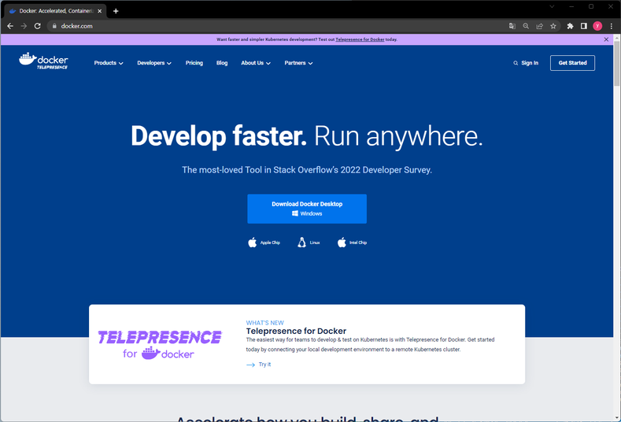
Task: Download for Linux via penguin icon
Action: [301, 242]
